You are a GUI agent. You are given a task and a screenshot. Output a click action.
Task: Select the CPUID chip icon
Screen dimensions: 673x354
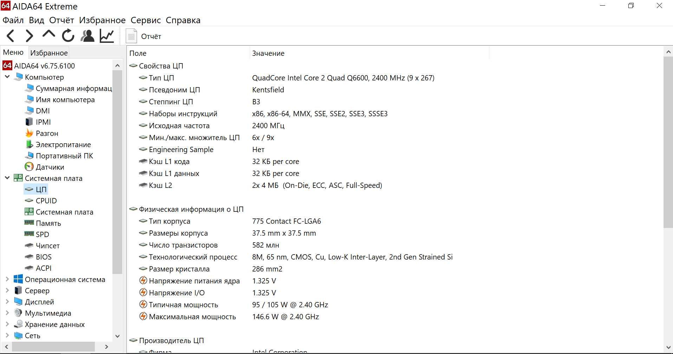pyautogui.click(x=29, y=201)
